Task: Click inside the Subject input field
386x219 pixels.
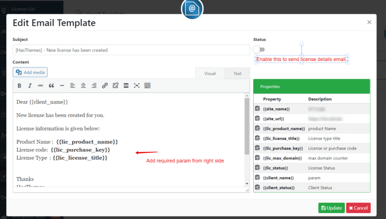Action: pos(131,50)
